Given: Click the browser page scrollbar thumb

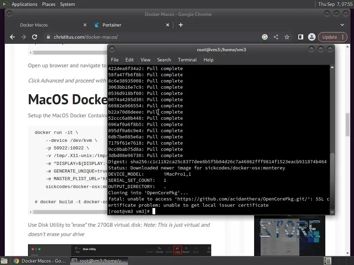Looking at the screenshot, I should coord(347,124).
